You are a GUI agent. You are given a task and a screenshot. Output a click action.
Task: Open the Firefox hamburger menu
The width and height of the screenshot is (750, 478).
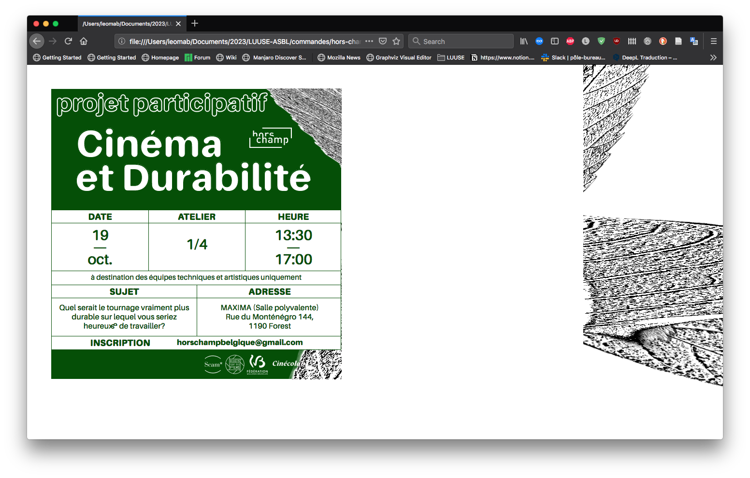coord(713,41)
